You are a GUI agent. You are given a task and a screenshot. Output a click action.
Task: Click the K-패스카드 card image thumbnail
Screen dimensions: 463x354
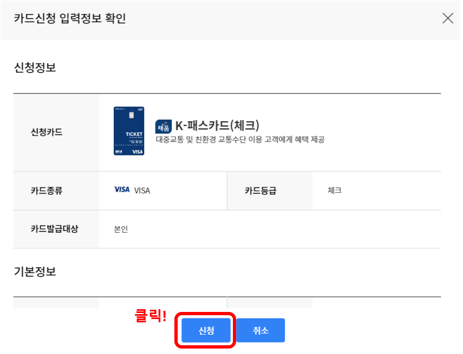point(130,131)
